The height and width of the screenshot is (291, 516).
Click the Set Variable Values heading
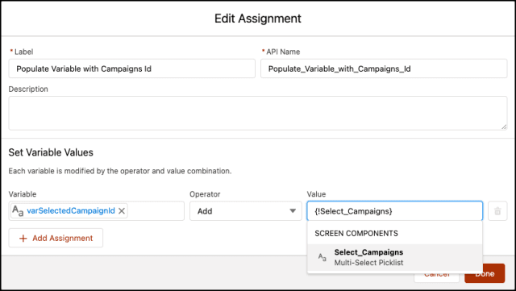51,152
